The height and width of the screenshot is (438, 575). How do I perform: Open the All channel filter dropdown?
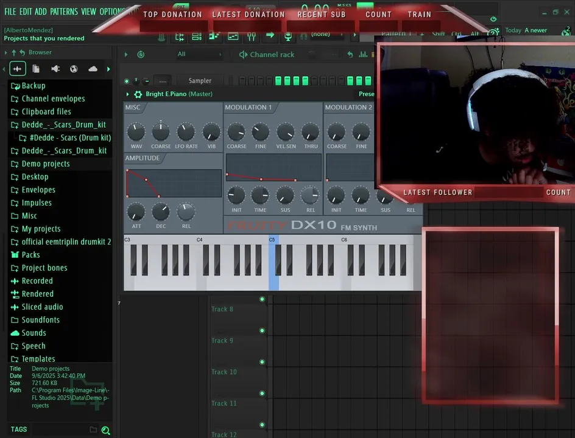[200, 54]
